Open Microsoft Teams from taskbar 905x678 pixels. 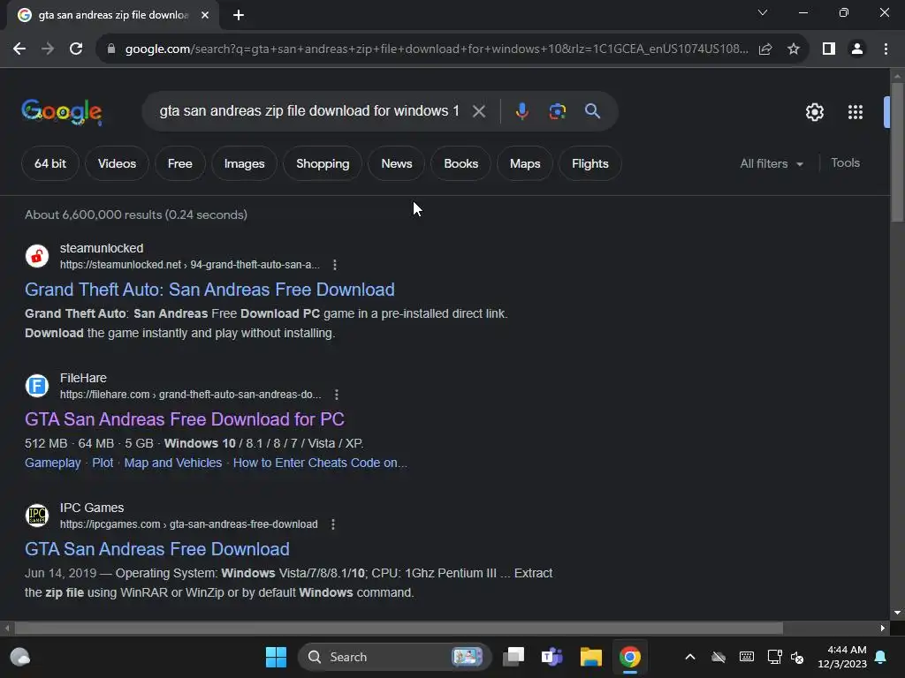point(551,657)
